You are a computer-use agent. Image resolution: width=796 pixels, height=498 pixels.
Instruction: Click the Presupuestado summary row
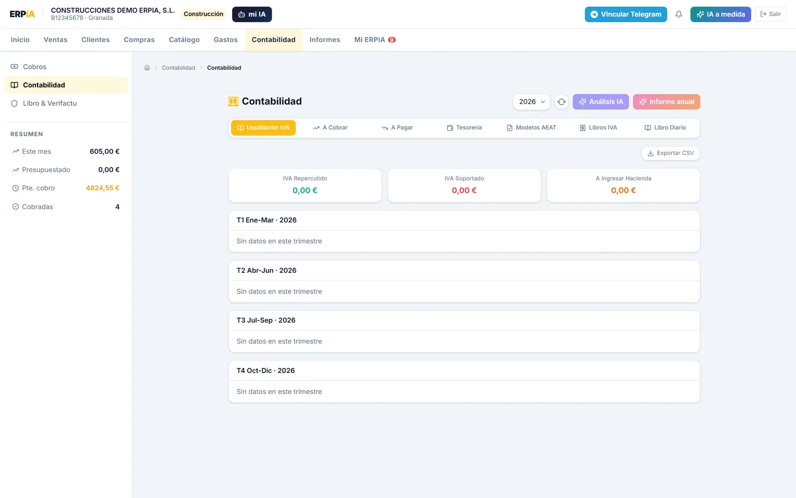point(66,170)
